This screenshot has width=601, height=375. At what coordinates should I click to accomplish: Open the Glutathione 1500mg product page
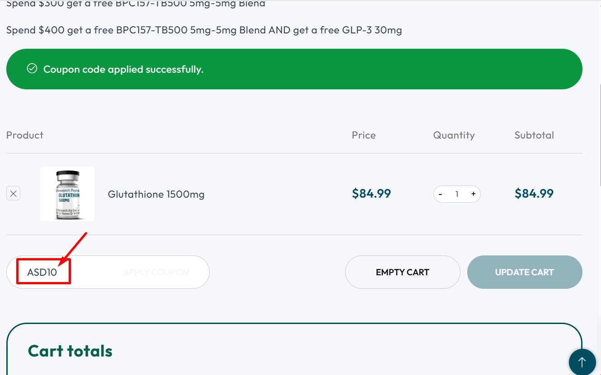(x=156, y=194)
